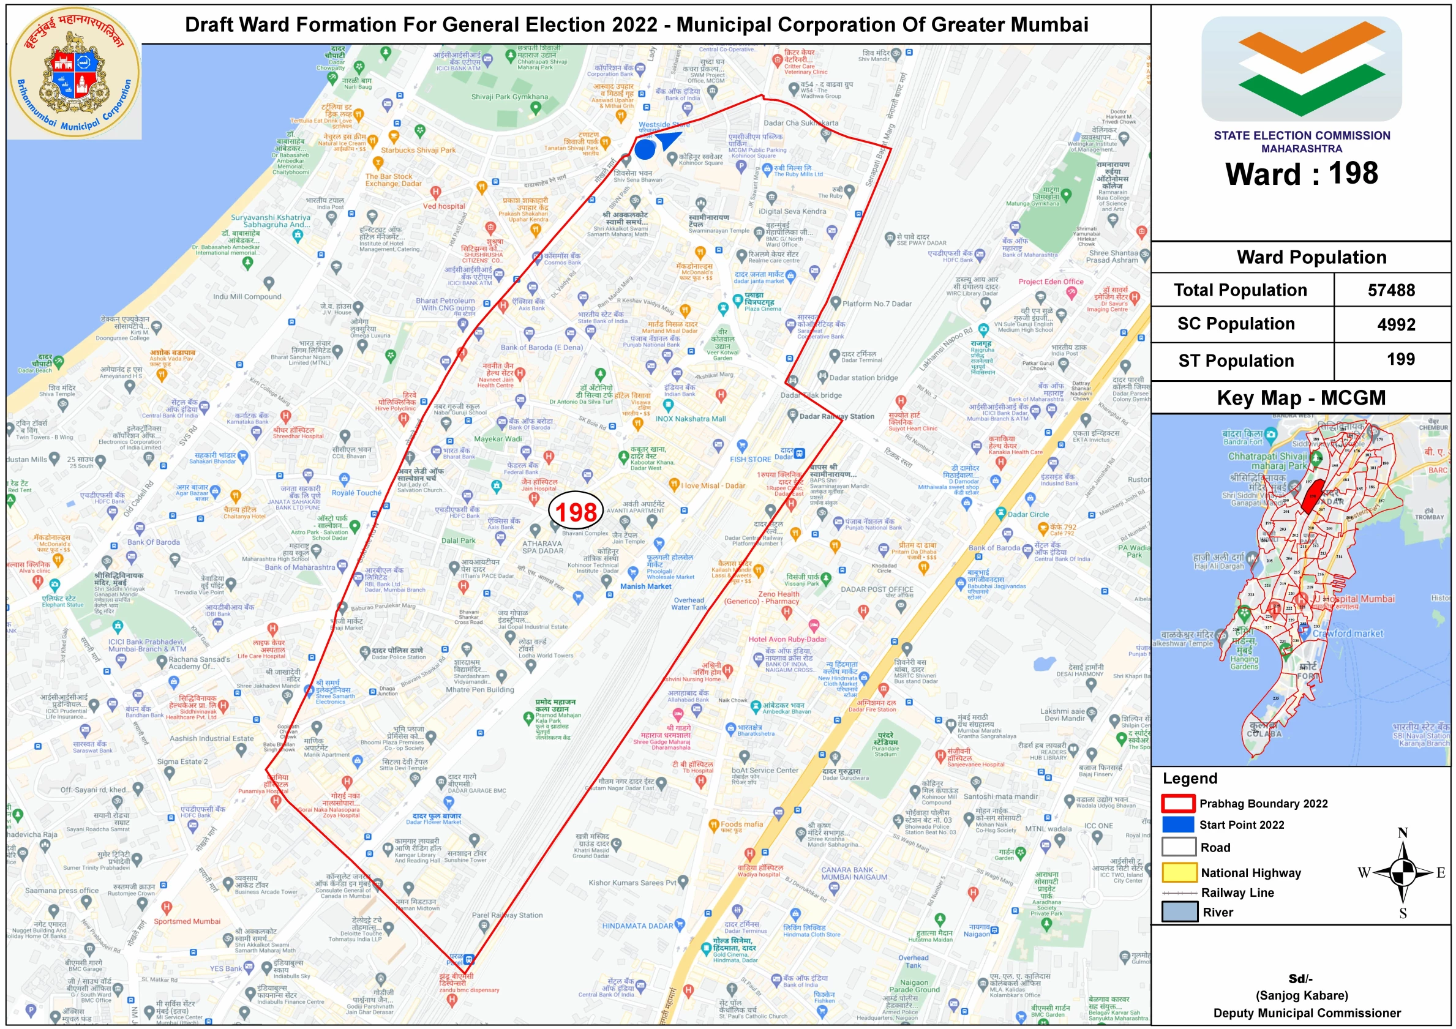1456x1029 pixels.
Task: Click the State Election Commission Maharashtra logo
Action: point(1300,69)
